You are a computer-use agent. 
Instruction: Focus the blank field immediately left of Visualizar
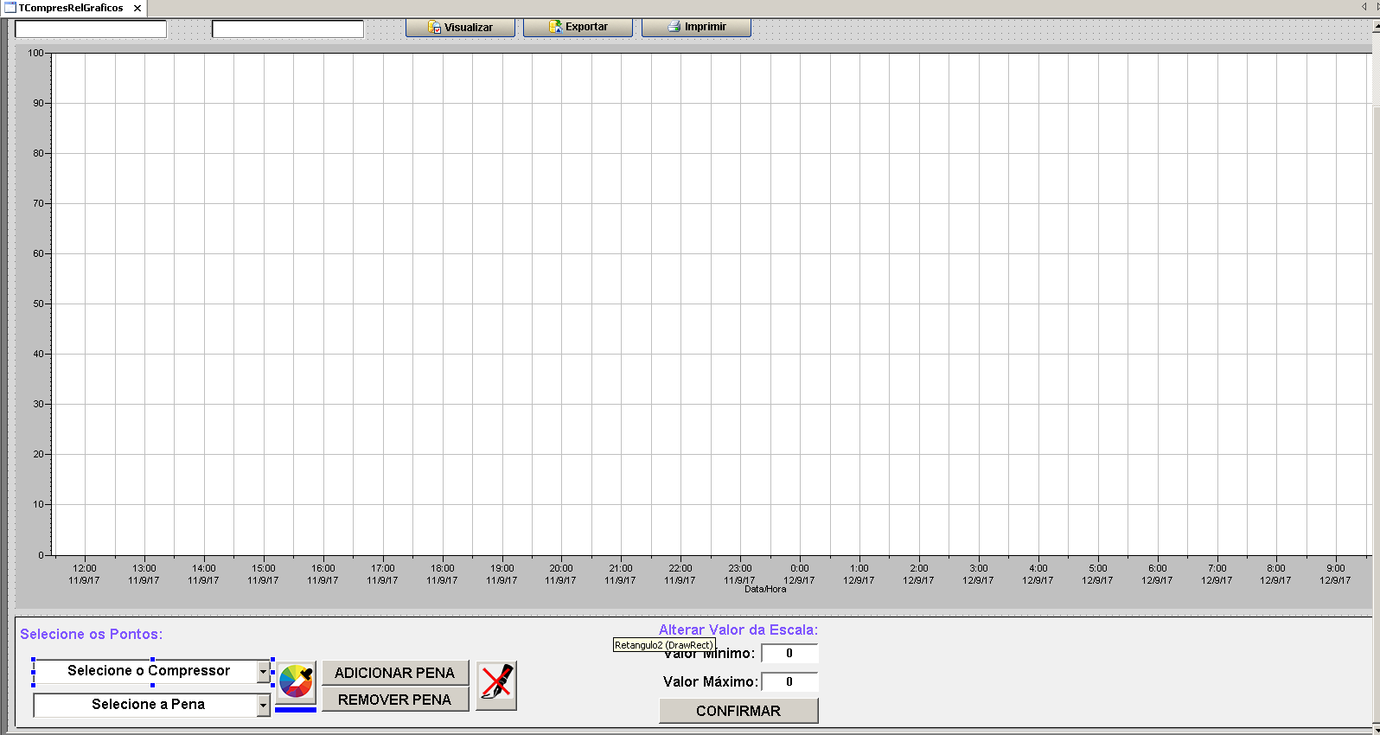pos(288,29)
